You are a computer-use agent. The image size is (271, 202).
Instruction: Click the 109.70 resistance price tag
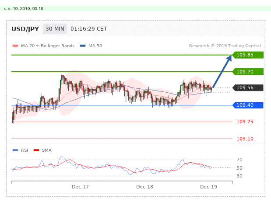point(248,72)
